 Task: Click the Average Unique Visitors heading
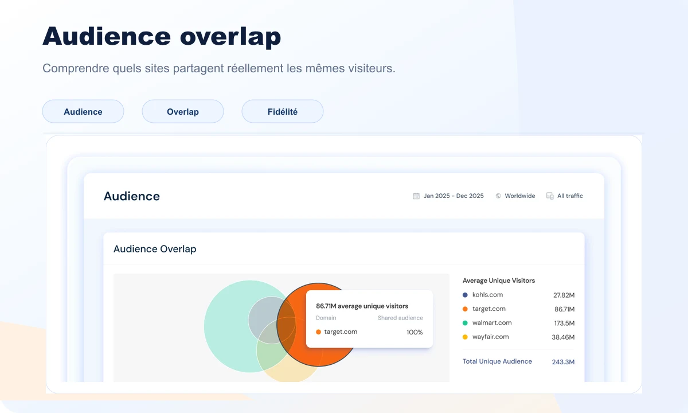(499, 280)
